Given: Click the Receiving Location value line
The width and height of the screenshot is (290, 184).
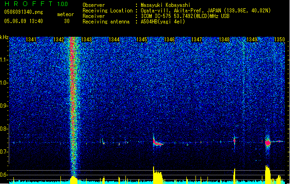Looking at the screenshot, I should point(206,11).
